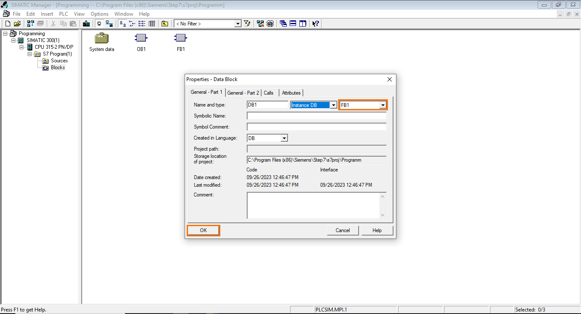This screenshot has height=314, width=581.
Task: Click the Arrange Horizontally windows icon
Action: (x=293, y=24)
